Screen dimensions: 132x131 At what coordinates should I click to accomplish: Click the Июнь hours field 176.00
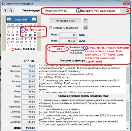point(29,92)
